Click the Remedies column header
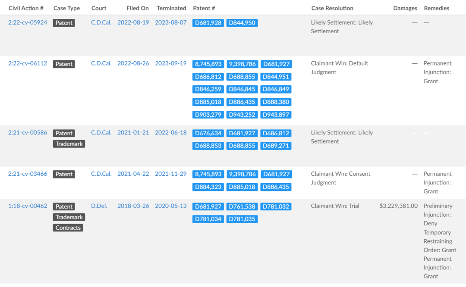This screenshot has width=466, height=287. point(437,8)
